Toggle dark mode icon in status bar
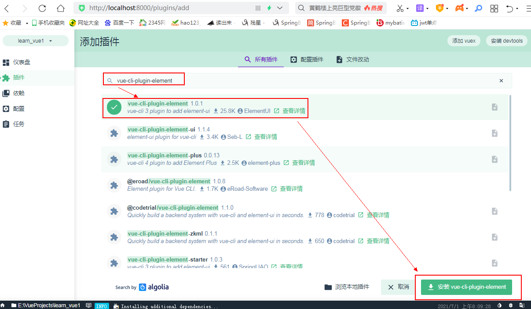Screen dimensions: 531x309 click(x=499, y=305)
